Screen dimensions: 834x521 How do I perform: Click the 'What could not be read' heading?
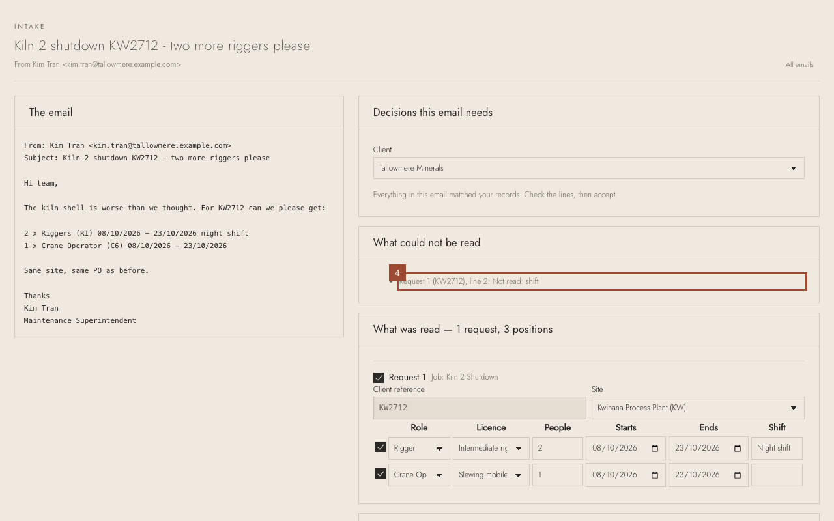tap(427, 243)
